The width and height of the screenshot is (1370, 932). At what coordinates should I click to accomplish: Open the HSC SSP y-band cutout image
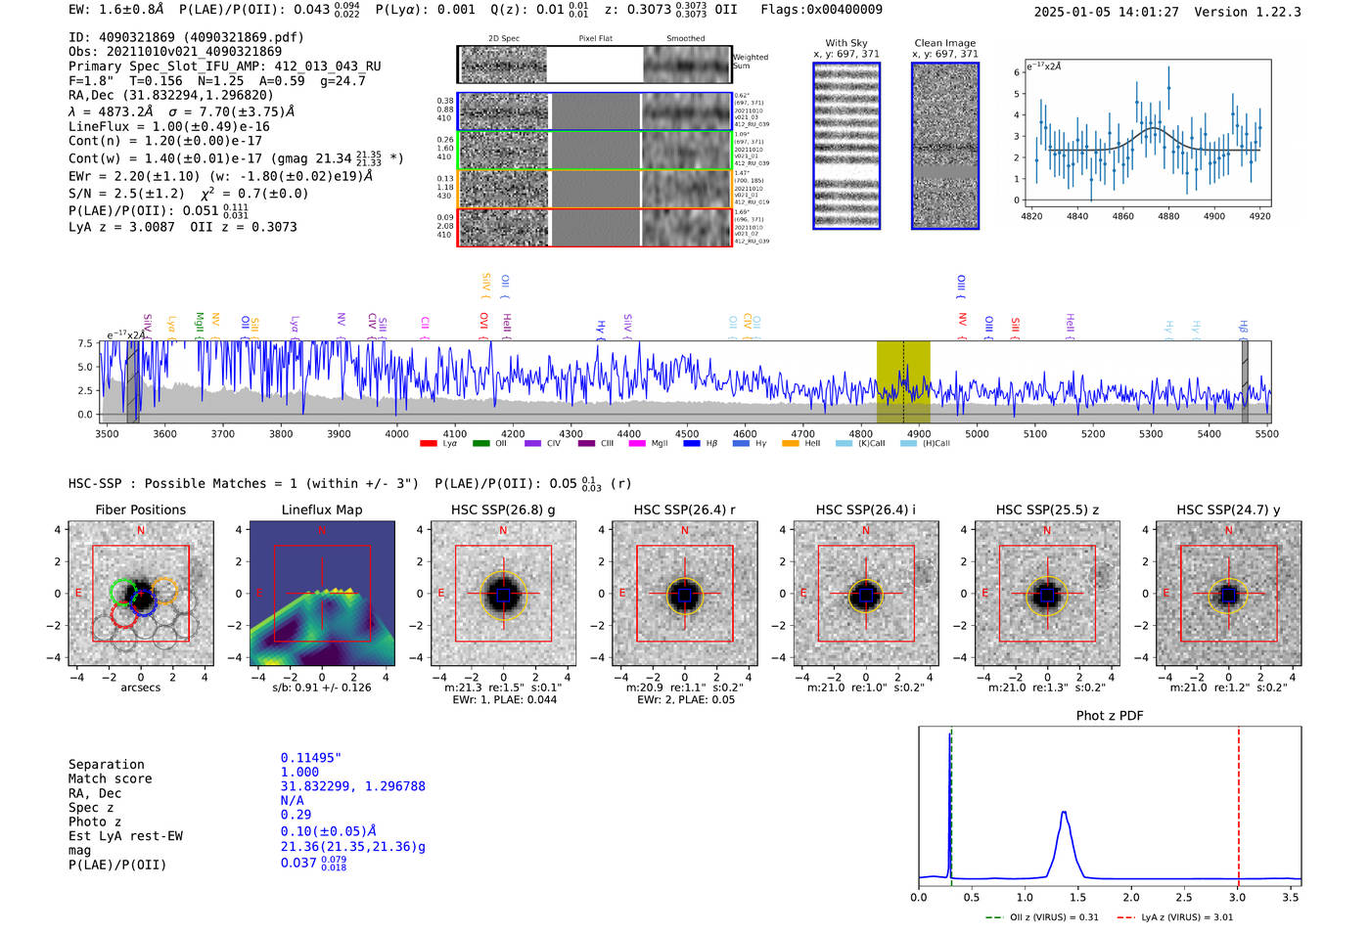pos(1228,594)
